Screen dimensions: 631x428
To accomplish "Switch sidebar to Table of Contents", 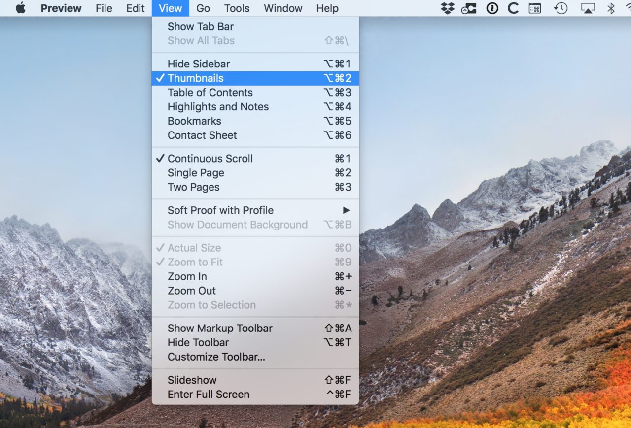I will point(255,92).
